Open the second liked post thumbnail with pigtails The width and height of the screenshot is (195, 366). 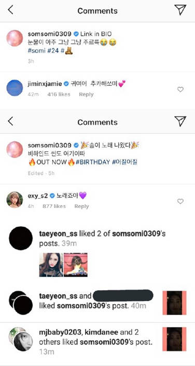(x=76, y=265)
